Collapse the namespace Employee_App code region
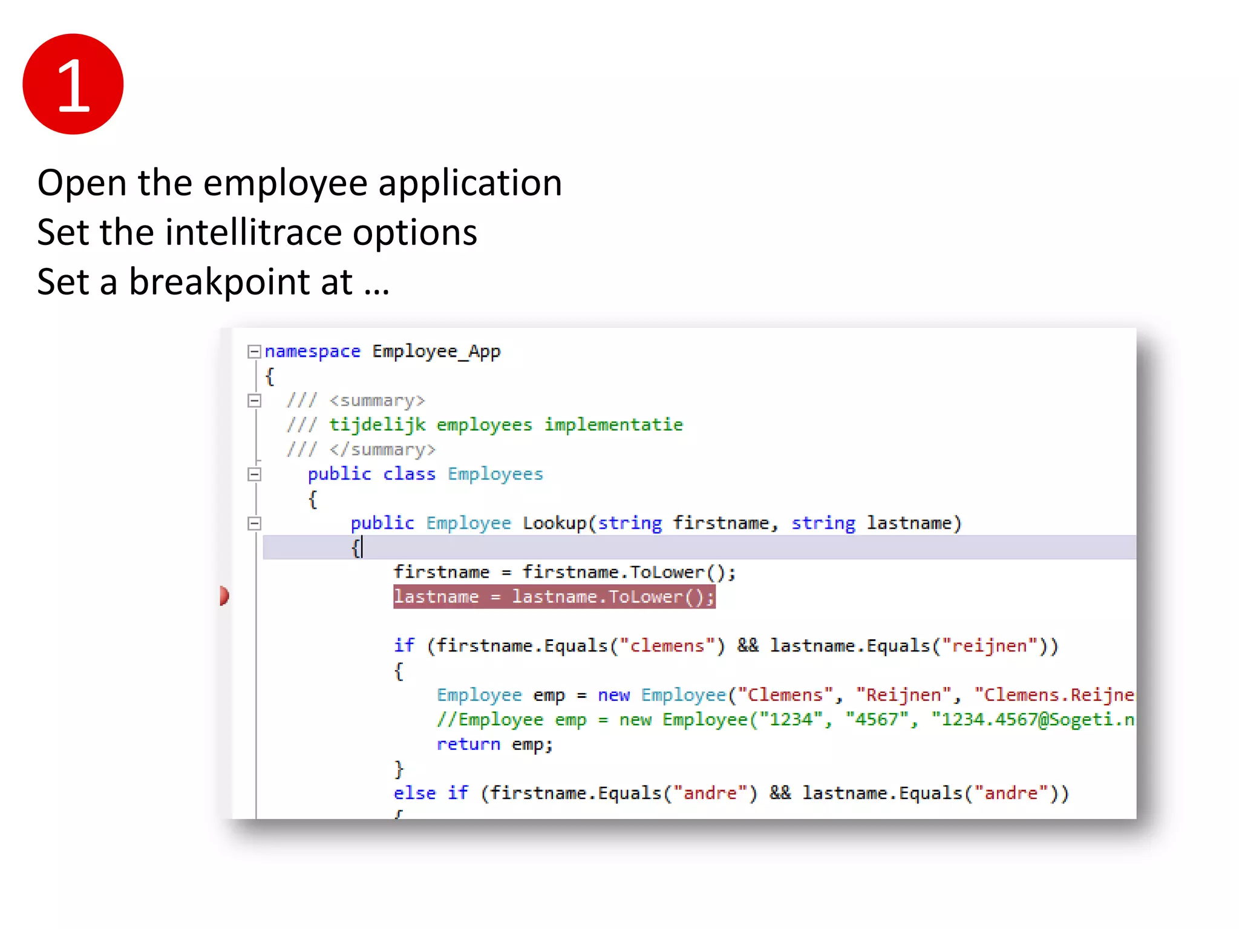The height and width of the screenshot is (929, 1239). [254, 351]
